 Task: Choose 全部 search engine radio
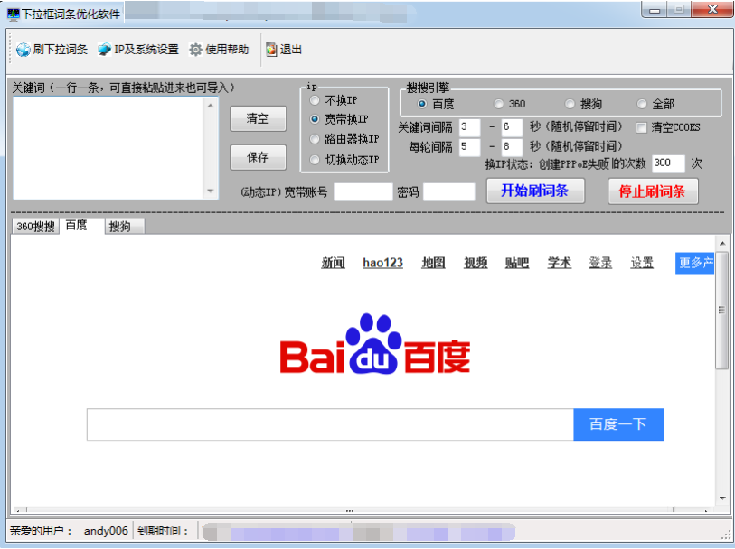pos(642,104)
